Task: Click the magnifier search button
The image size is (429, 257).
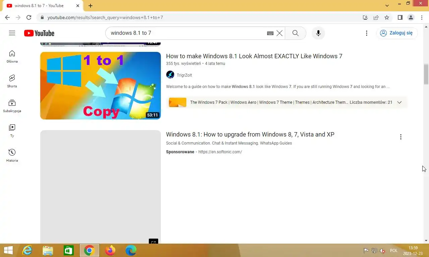Action: [295, 33]
